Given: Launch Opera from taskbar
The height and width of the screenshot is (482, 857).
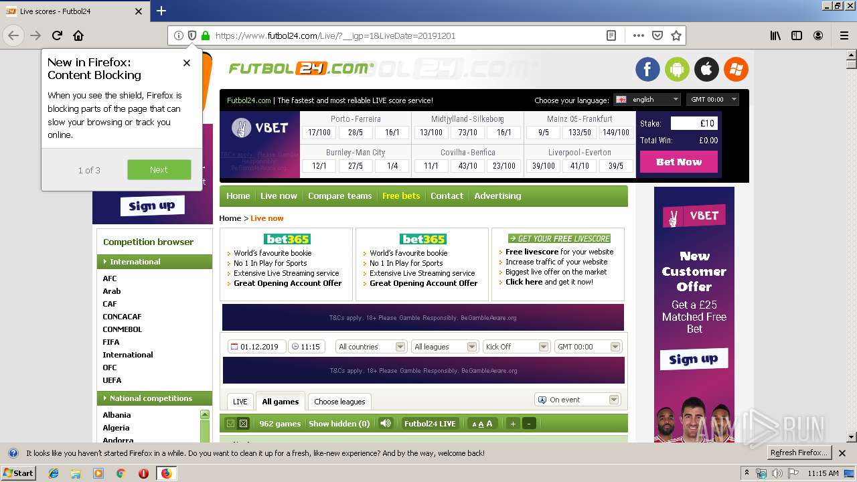Looking at the screenshot, I should point(143,473).
